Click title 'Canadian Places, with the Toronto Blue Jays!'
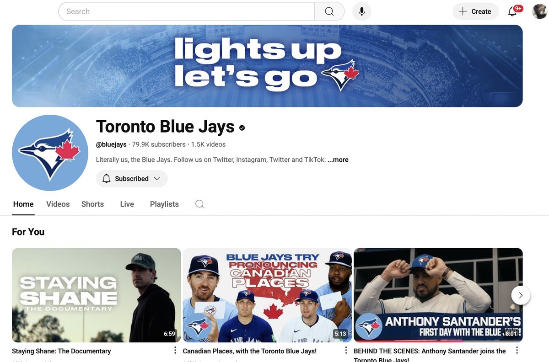 250,351
